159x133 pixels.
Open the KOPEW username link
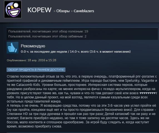pyautogui.click(x=39, y=10)
